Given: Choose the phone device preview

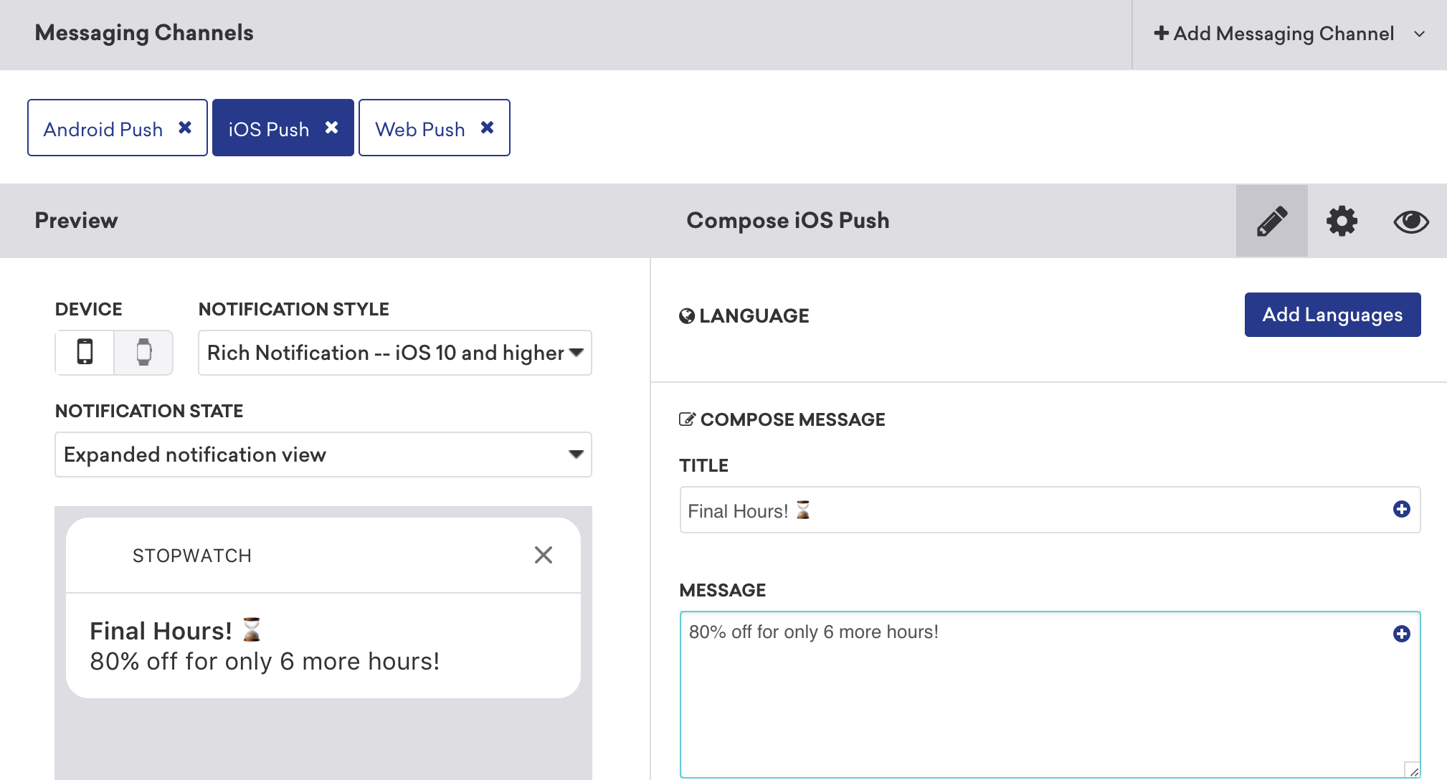Looking at the screenshot, I should point(85,352).
